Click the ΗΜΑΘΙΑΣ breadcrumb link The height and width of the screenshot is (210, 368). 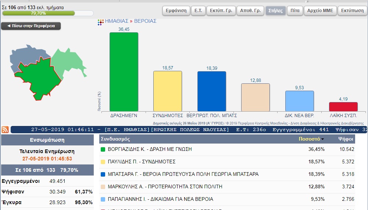click(x=116, y=21)
